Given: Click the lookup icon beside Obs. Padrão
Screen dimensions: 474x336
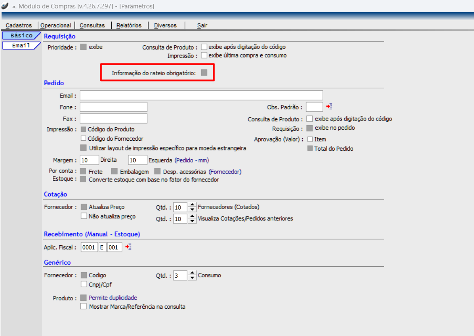Looking at the screenshot, I should pyautogui.click(x=329, y=107).
